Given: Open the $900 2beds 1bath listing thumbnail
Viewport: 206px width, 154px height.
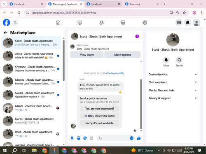Looking at the screenshot, I should [73, 47].
